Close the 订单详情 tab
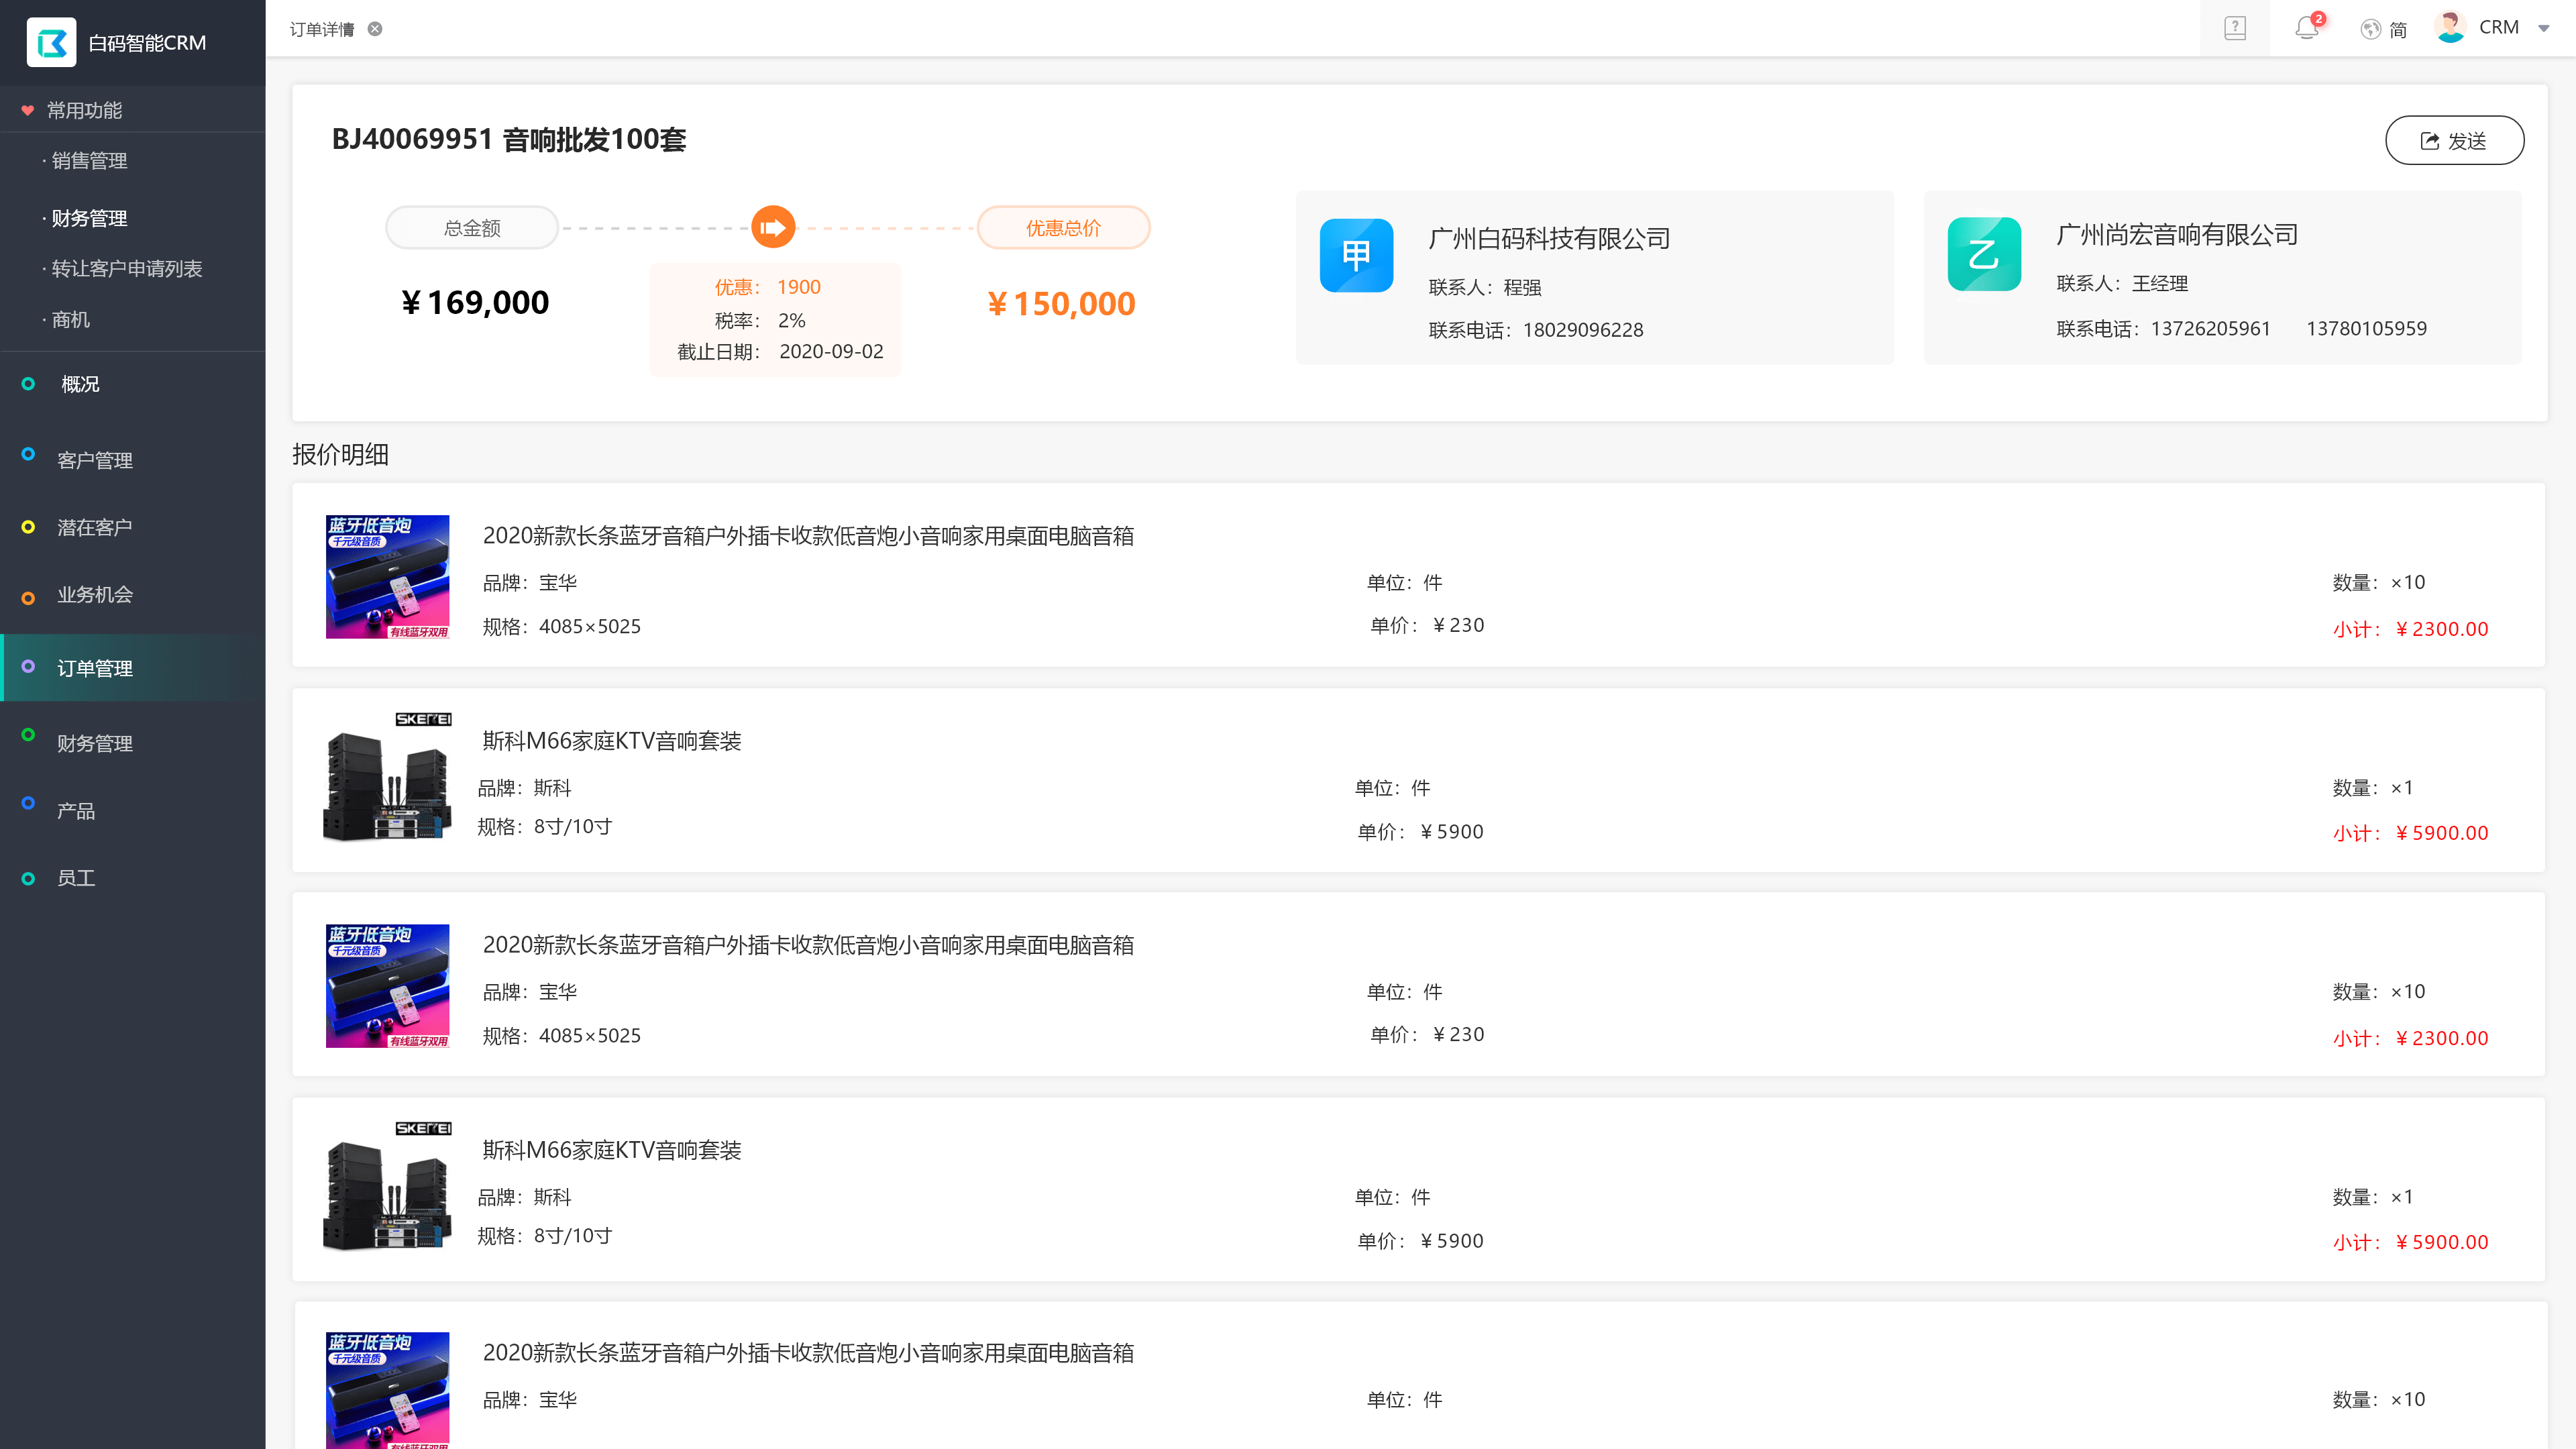 tap(375, 29)
